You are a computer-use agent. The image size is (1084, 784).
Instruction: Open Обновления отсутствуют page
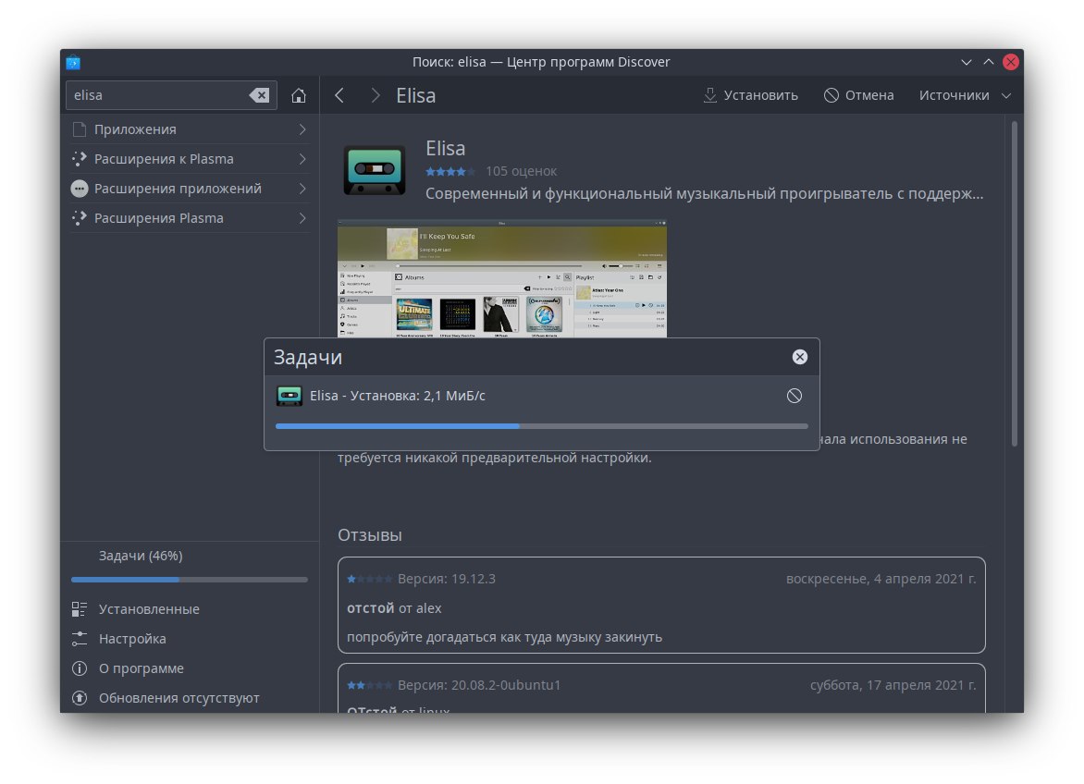[190, 698]
